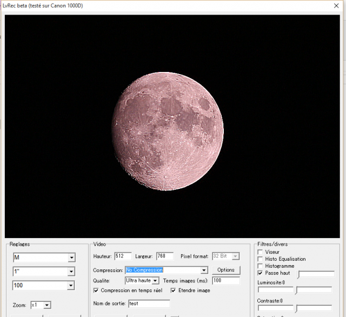Image resolution: width=346 pixels, height=317 pixels.
Task: Click the Contraste slider handle
Action: (x=297, y=308)
